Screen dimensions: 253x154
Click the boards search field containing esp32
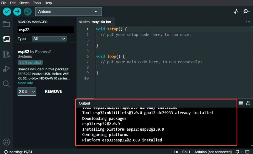46,30
